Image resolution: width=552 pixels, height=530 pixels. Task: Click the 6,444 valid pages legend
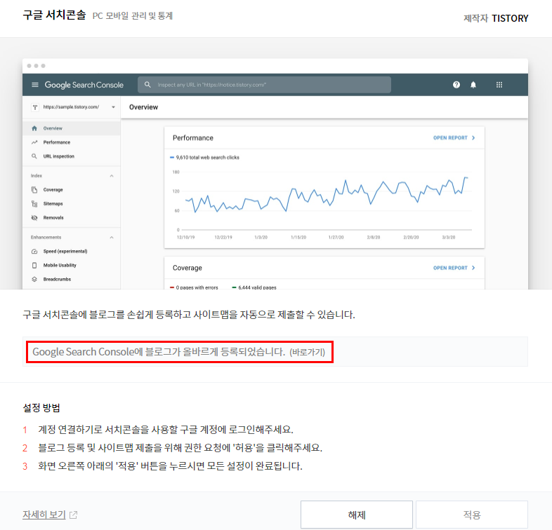click(x=254, y=287)
